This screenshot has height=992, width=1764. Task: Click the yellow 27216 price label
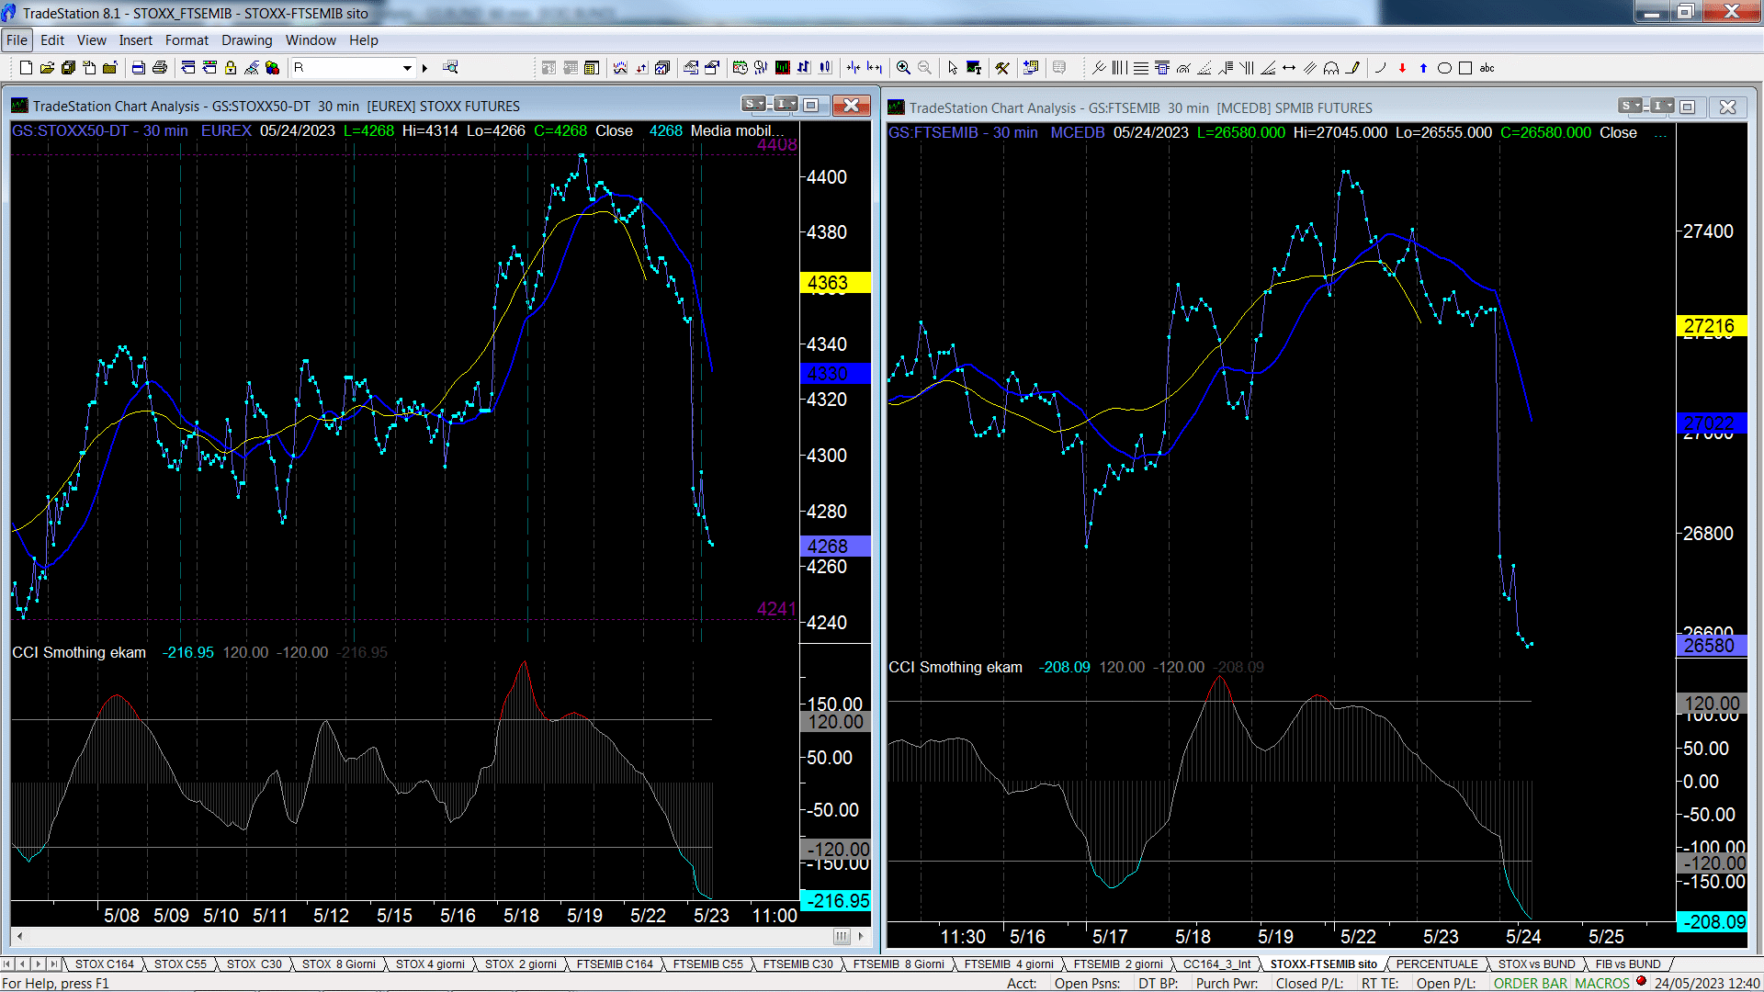1712,326
